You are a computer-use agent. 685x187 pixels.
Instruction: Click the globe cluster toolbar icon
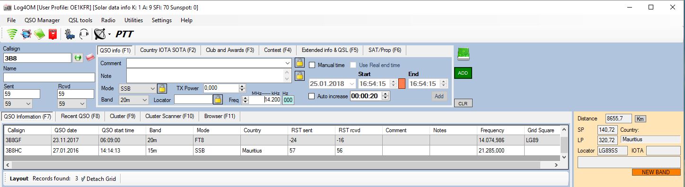26,34
